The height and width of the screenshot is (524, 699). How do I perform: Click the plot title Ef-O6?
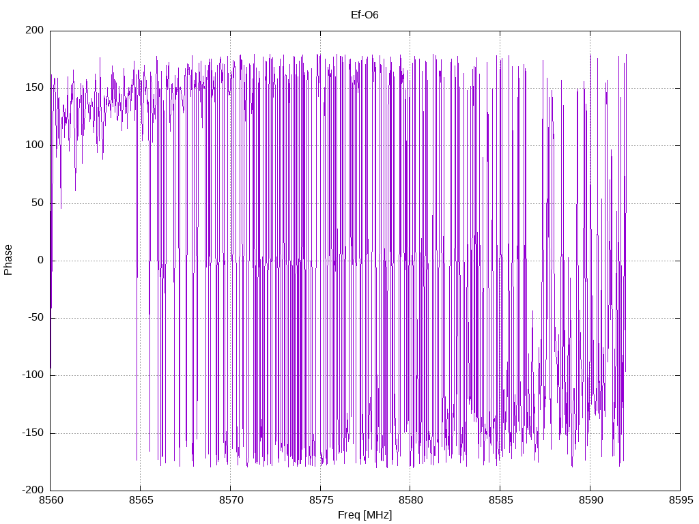365,15
